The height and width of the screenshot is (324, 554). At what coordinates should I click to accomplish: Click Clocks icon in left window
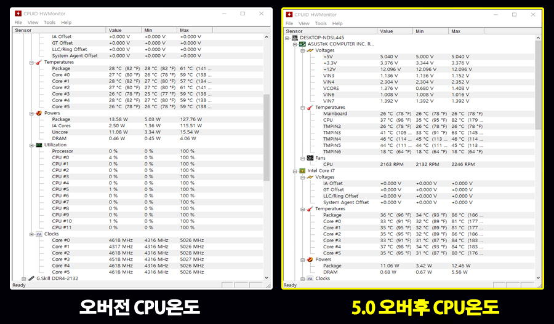click(x=39, y=234)
